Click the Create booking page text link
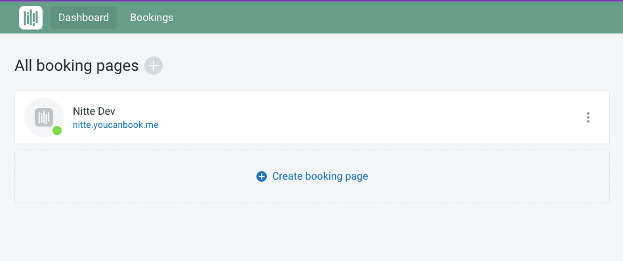The height and width of the screenshot is (261, 623). point(320,176)
